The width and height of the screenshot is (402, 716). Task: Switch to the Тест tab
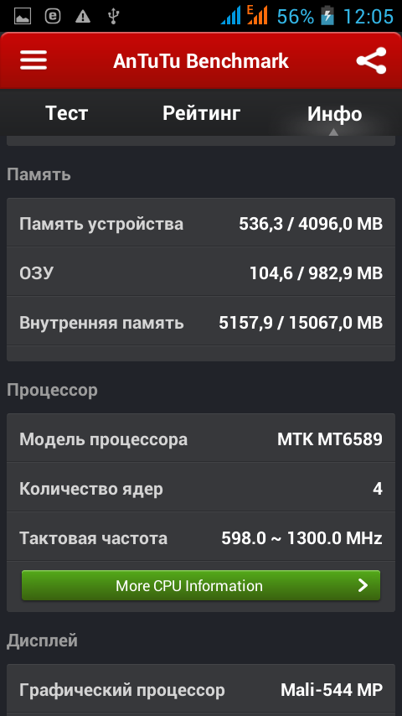[67, 113]
